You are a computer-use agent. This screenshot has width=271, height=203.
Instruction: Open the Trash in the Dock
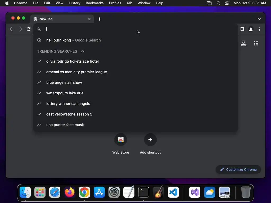[x=246, y=192]
